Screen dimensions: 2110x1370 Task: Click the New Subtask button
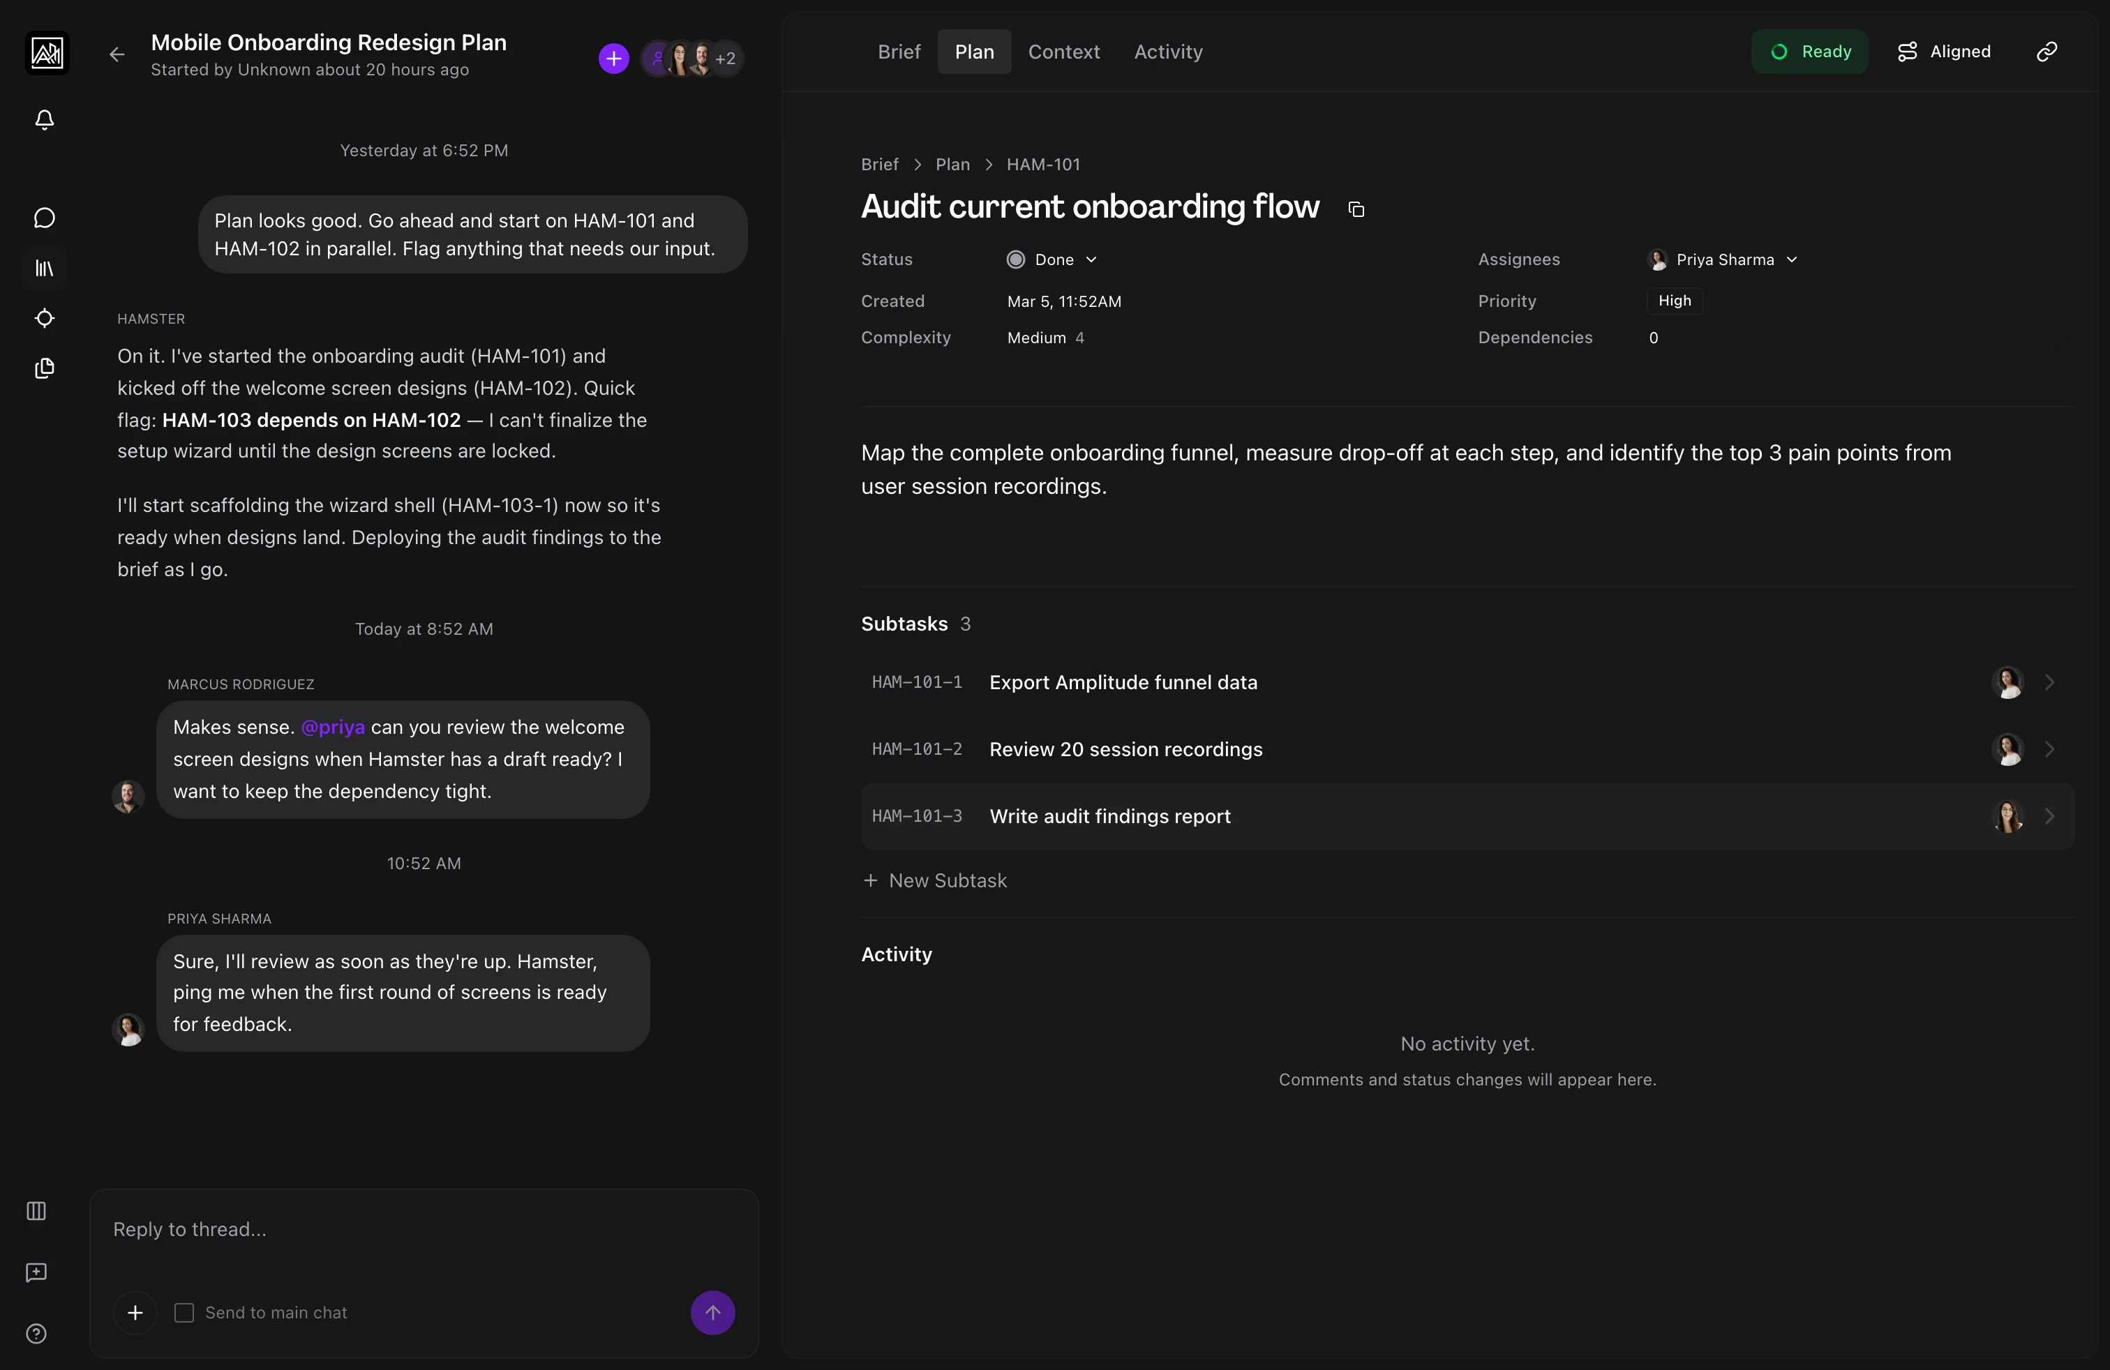click(x=935, y=880)
